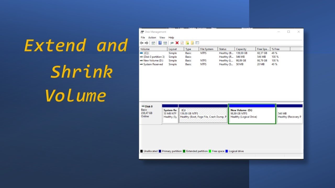Click the 49 % free cell
The image size is (335, 188).
pos(274,53)
